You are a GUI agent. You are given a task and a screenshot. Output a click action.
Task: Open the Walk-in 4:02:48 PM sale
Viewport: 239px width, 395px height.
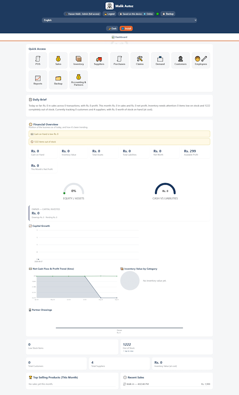tap(167, 384)
